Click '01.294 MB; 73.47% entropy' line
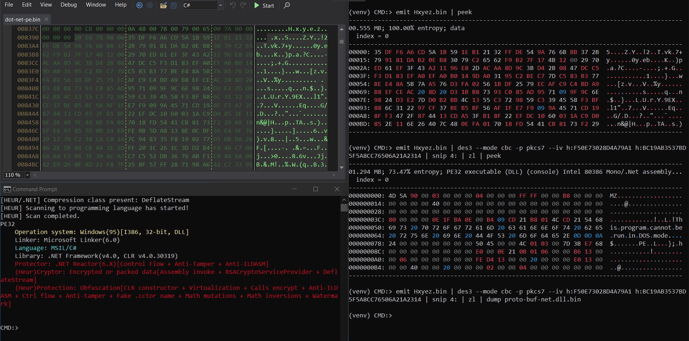 pyautogui.click(x=516, y=172)
